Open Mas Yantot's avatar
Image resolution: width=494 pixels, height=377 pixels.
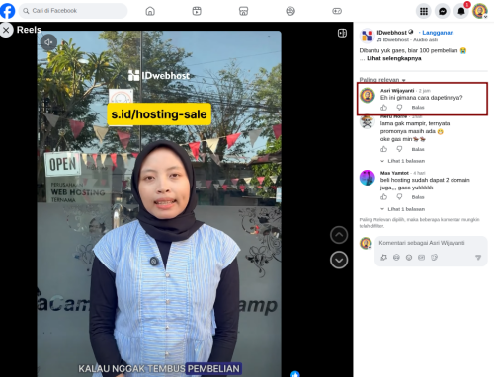pos(368,178)
